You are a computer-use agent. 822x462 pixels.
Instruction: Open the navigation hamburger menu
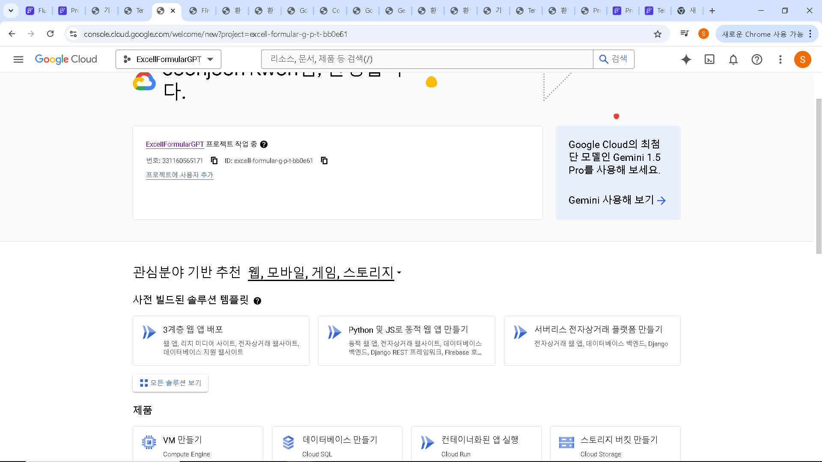coord(18,59)
